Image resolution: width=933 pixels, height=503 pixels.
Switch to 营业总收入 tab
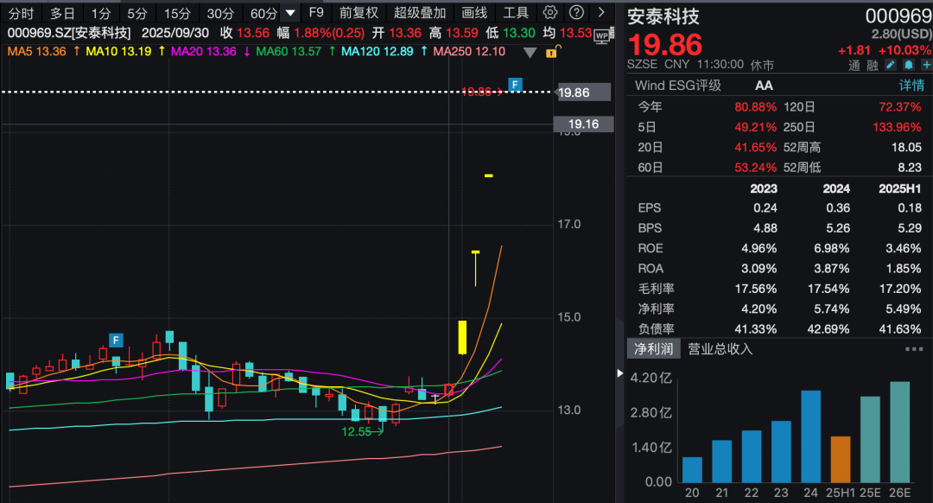coord(720,349)
